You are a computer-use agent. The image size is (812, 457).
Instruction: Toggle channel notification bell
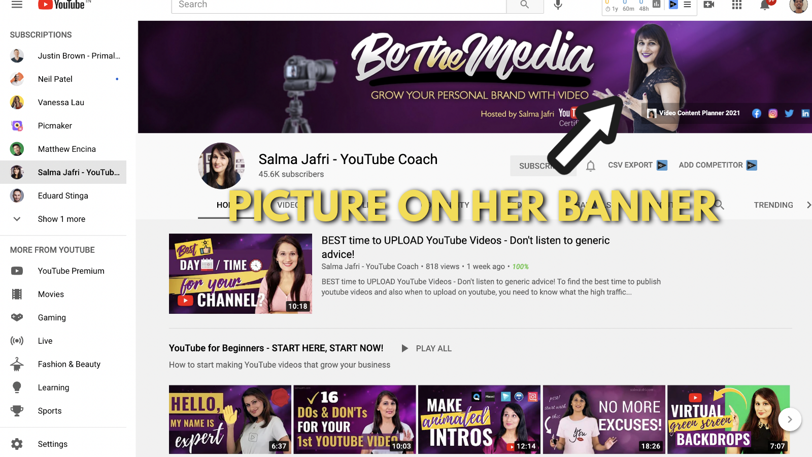click(591, 166)
